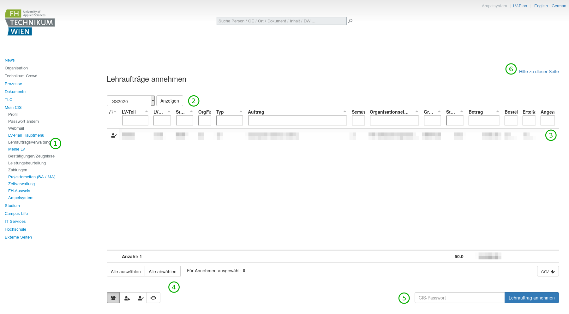Sort by the Betrag column

tap(476, 112)
